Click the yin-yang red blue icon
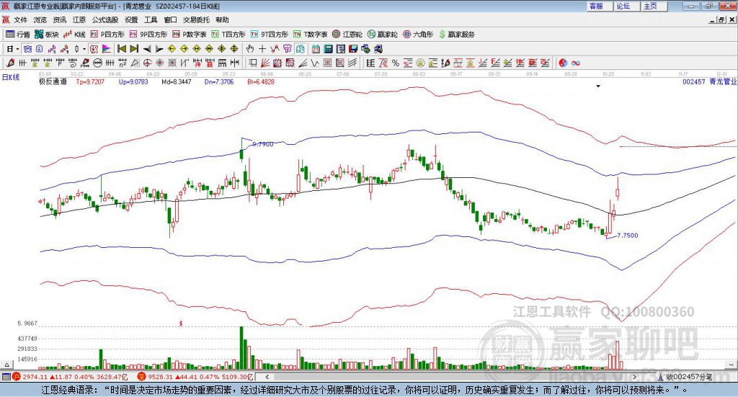This screenshot has width=738, height=397. click(x=563, y=63)
